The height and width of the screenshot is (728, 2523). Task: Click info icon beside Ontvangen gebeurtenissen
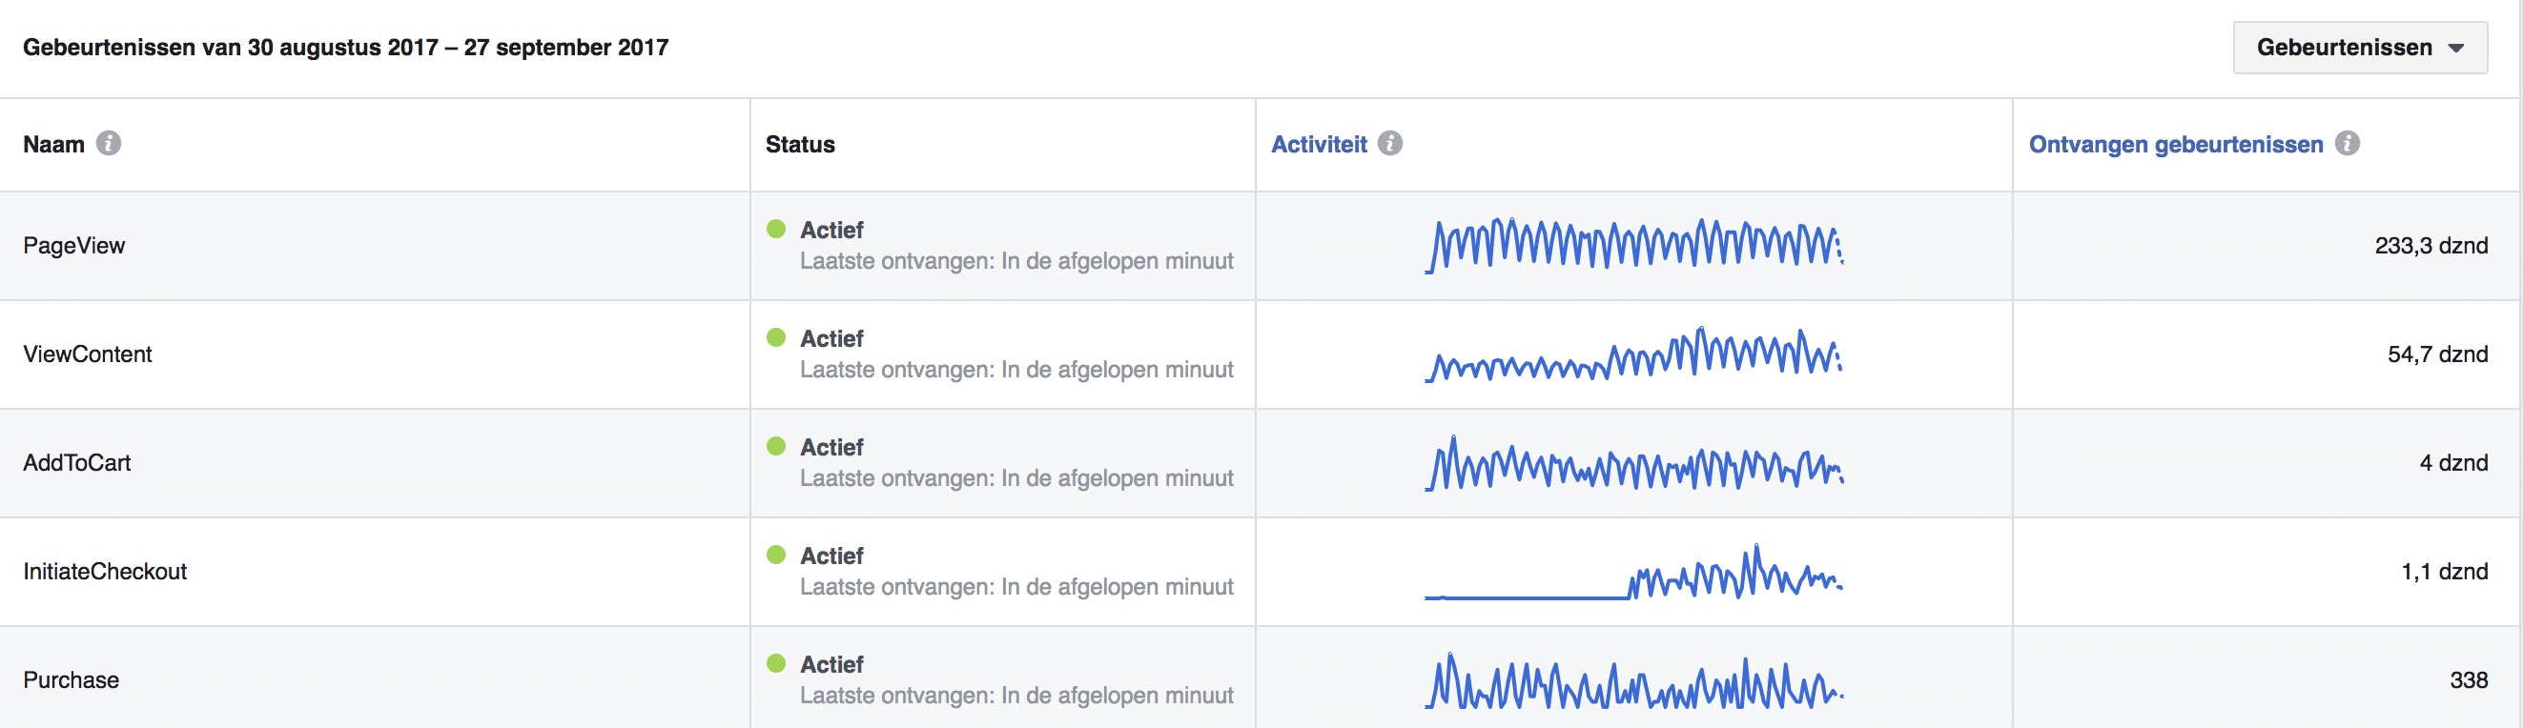pos(2347,144)
